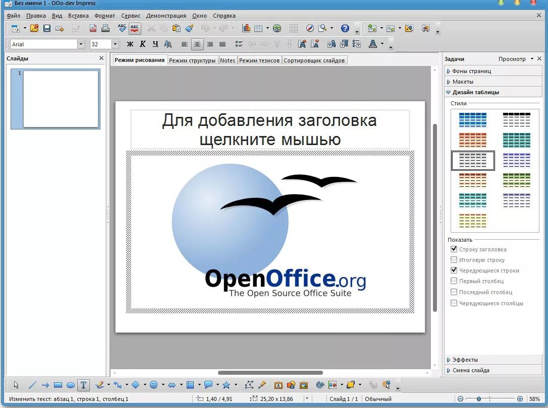The width and height of the screenshot is (548, 408).
Task: Toggle AutoSpellcheck red underline ABC icon
Action: [135, 28]
